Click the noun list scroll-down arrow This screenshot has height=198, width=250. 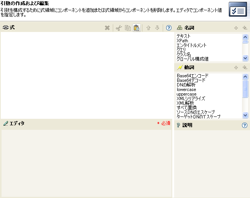[245, 58]
